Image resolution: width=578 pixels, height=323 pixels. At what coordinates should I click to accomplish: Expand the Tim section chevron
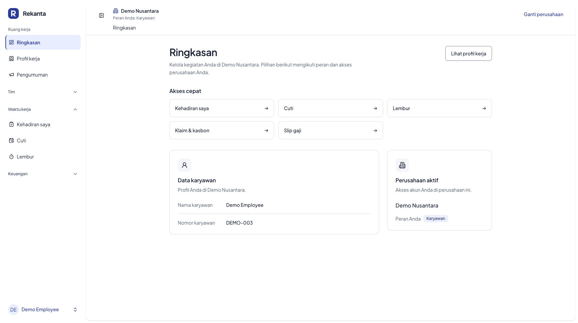pos(75,92)
